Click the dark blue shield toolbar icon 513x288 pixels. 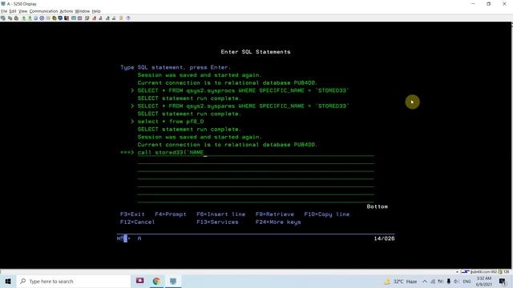coord(60,18)
